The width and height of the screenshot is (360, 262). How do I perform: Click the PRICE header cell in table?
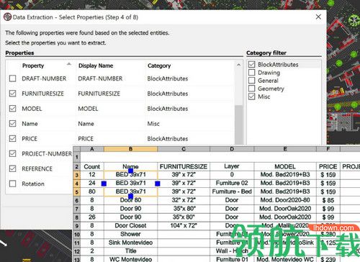[328, 166]
